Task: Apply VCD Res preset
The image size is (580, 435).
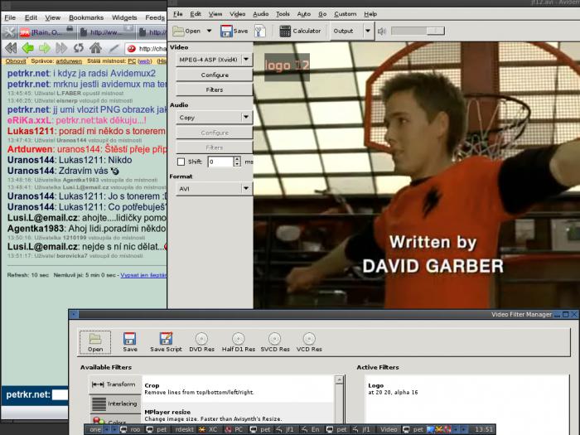Action: [309, 342]
